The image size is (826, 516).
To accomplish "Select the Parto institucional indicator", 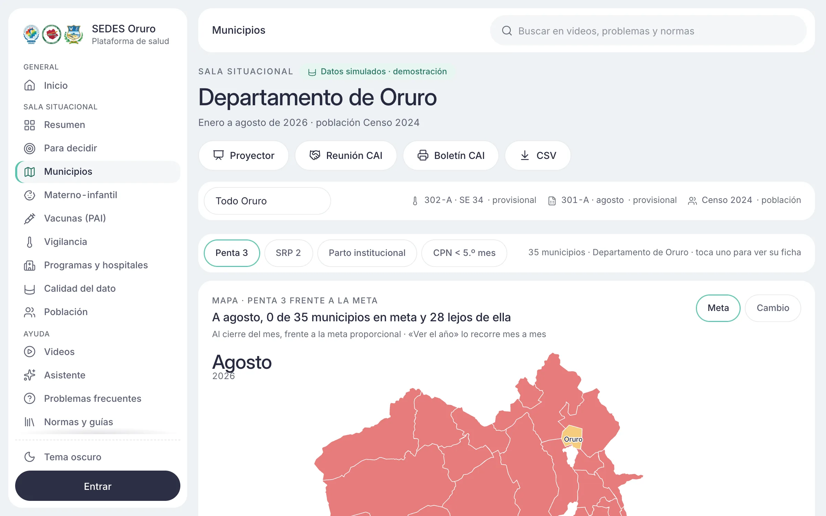I will (x=367, y=253).
